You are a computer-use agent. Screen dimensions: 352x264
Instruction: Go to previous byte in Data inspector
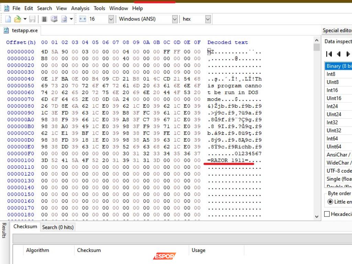click(339, 54)
